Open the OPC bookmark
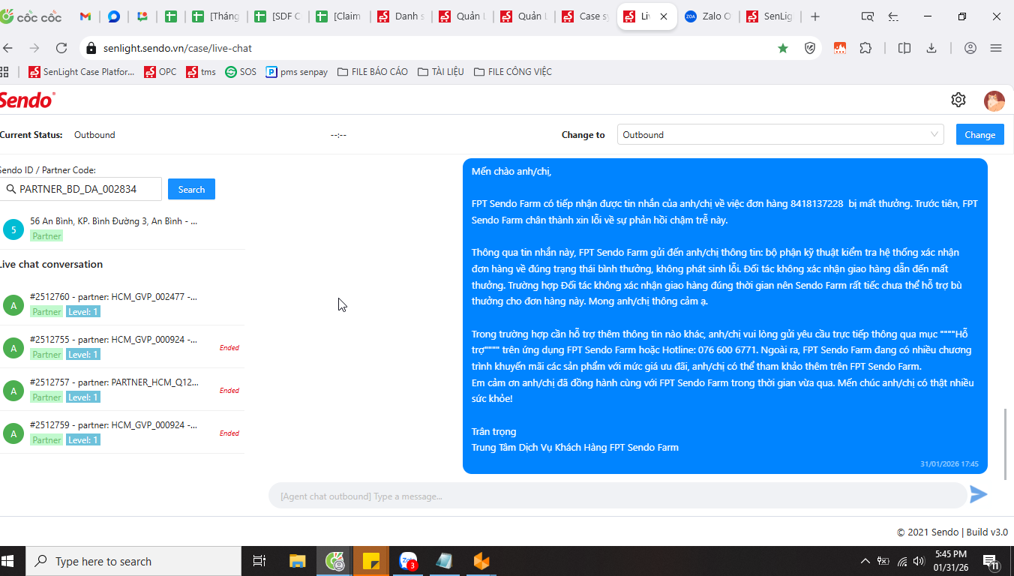The image size is (1014, 576). tap(160, 72)
